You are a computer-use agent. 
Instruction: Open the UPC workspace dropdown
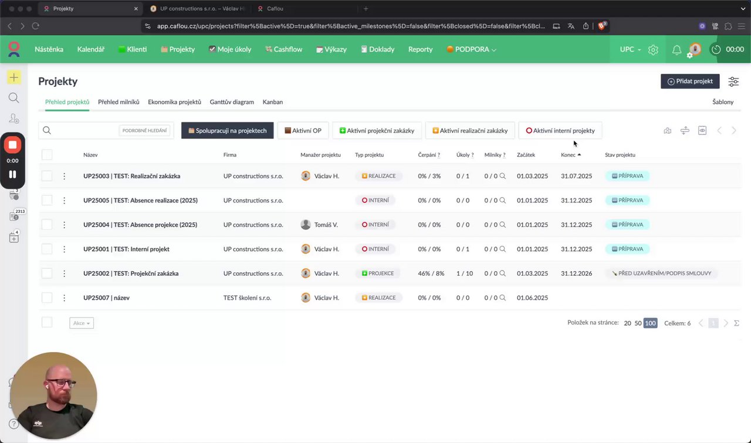tap(630, 50)
